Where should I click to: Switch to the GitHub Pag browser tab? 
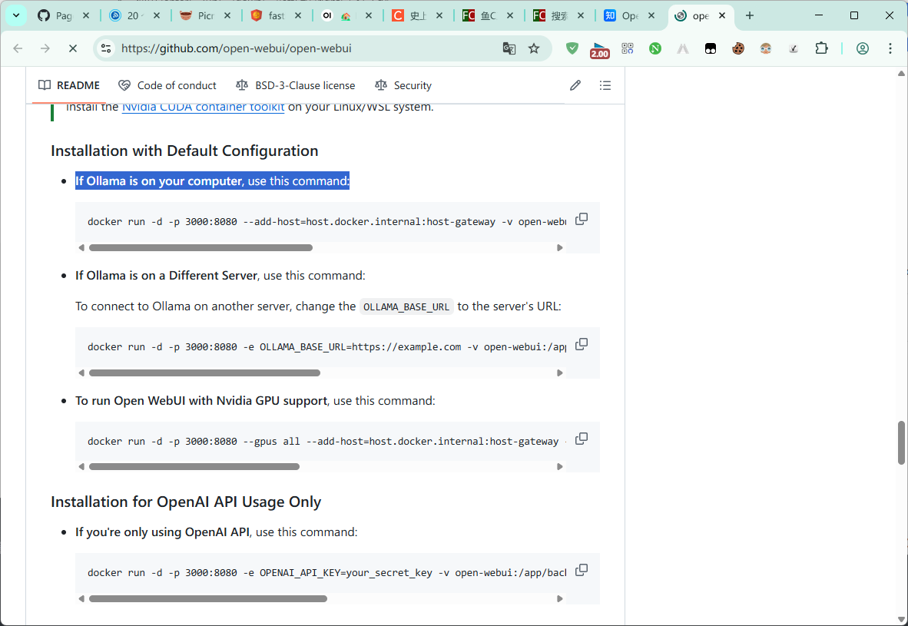click(x=63, y=15)
